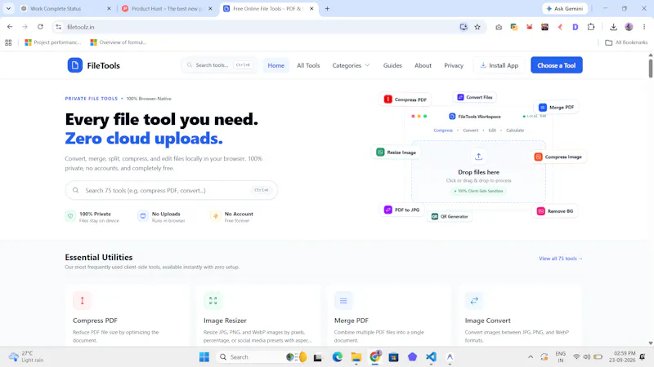Image resolution: width=654 pixels, height=367 pixels.
Task: Expand the Categories dropdown
Action: pyautogui.click(x=351, y=65)
